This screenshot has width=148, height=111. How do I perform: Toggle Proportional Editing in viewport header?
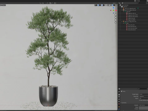coord(55,3)
